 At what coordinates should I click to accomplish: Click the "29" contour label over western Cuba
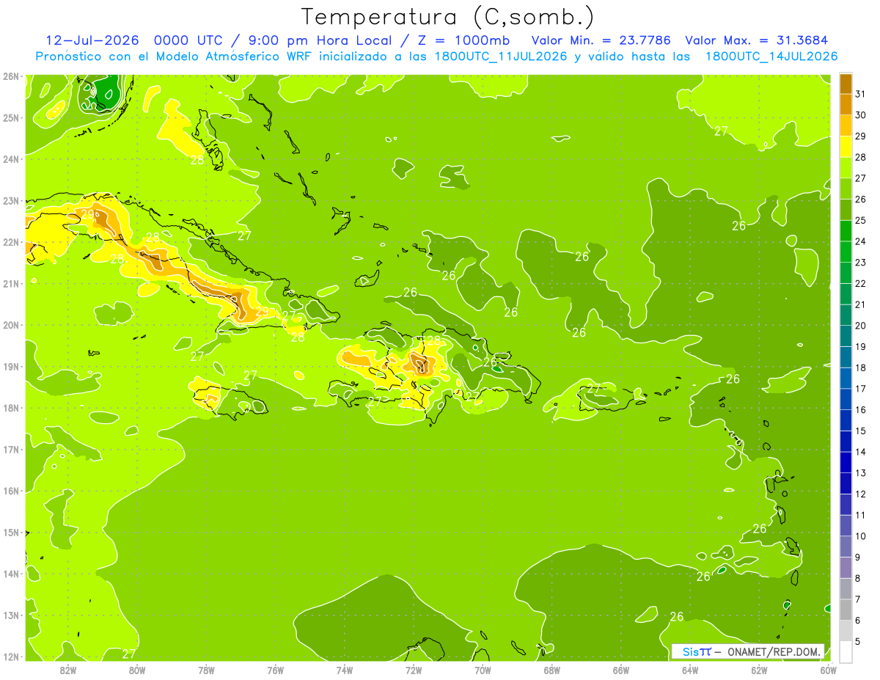pos(87,215)
